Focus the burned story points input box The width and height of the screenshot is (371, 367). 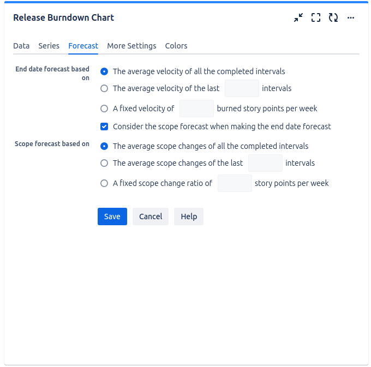pos(196,109)
